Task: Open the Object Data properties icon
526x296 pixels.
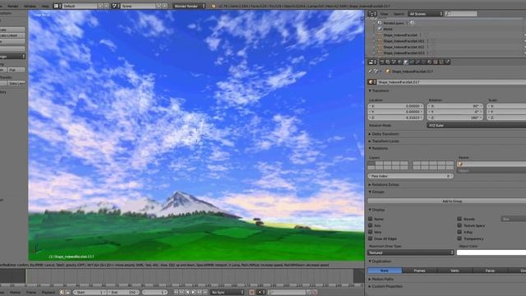Action: [423, 62]
